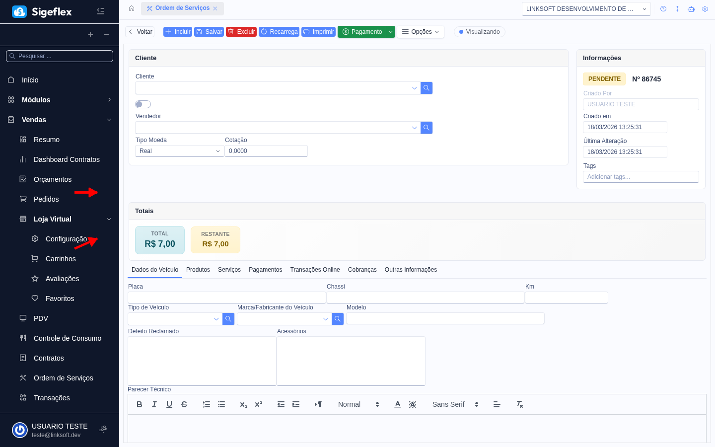Screen dimensions: 715x447
Task: Click the clear formatting icon in editor
Action: point(519,404)
